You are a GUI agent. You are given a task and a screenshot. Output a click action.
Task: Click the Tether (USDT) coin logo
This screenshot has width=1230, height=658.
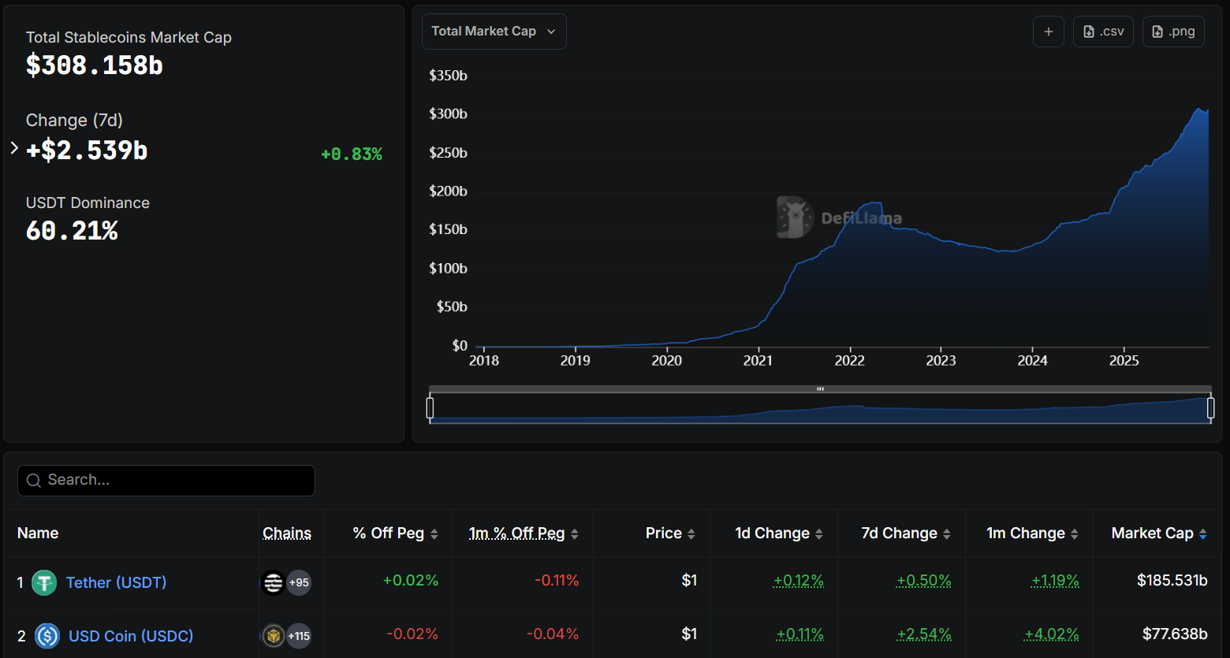tap(44, 583)
